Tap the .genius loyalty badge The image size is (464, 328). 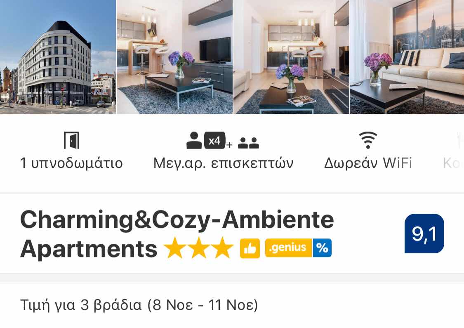tap(289, 248)
